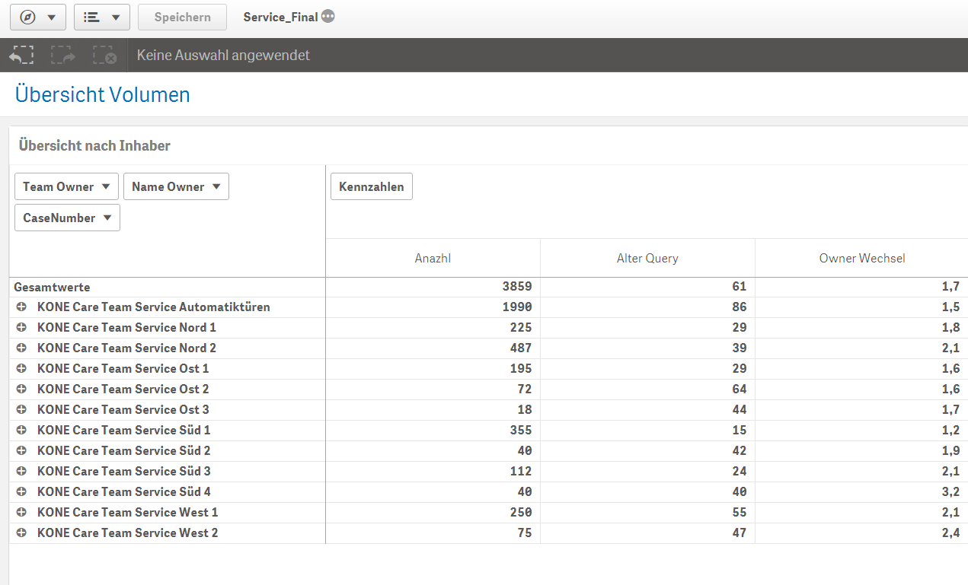Step back in selections

pos(21,56)
